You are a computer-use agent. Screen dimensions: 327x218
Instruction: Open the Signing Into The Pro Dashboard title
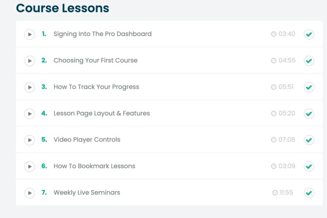(102, 34)
